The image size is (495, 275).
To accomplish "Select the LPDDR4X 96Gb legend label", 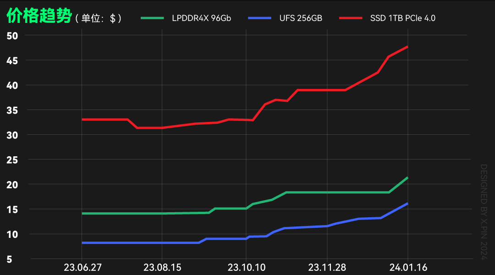I will pyautogui.click(x=201, y=18).
